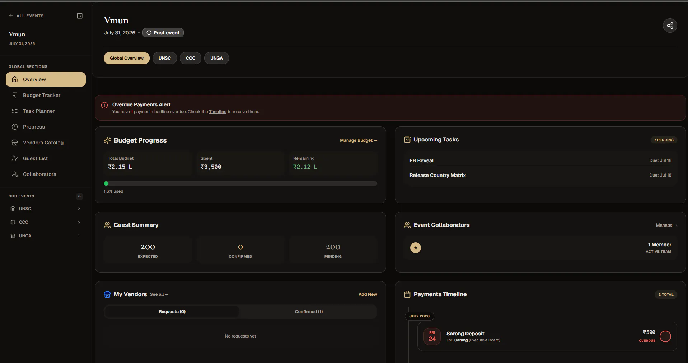
Task: Click the star avatar of the collaborator
Action: tap(416, 248)
